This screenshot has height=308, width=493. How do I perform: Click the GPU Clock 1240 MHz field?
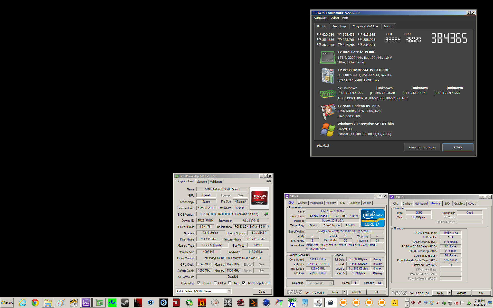pos(204,264)
